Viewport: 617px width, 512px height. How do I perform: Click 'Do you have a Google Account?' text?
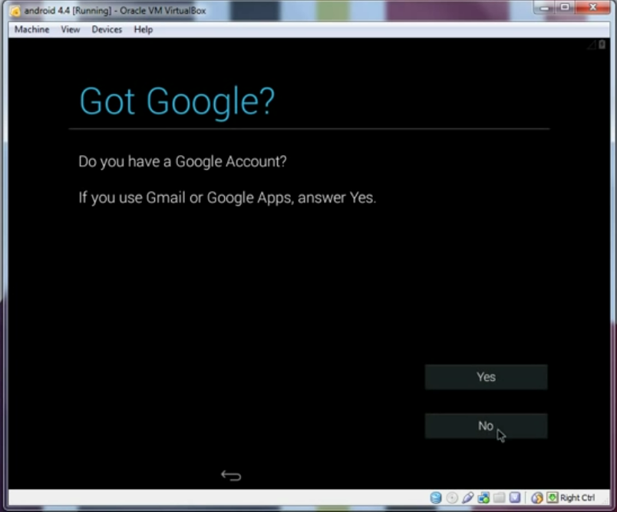point(183,162)
